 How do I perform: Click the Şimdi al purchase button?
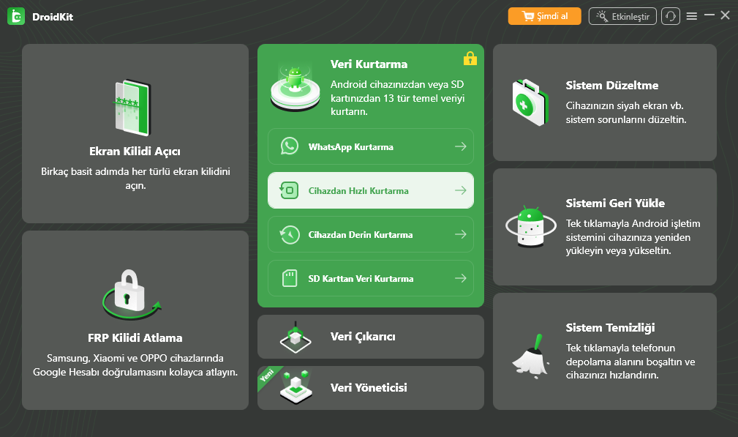click(544, 16)
